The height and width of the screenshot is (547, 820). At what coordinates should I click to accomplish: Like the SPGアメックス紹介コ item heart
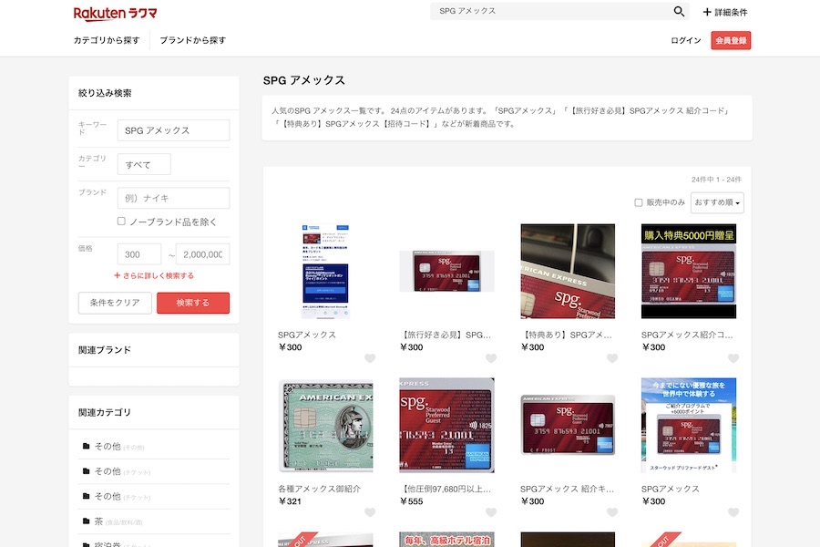point(733,358)
